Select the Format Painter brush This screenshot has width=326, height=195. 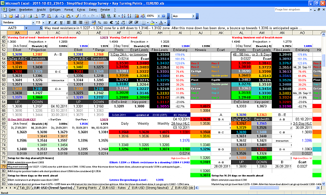tap(77, 16)
